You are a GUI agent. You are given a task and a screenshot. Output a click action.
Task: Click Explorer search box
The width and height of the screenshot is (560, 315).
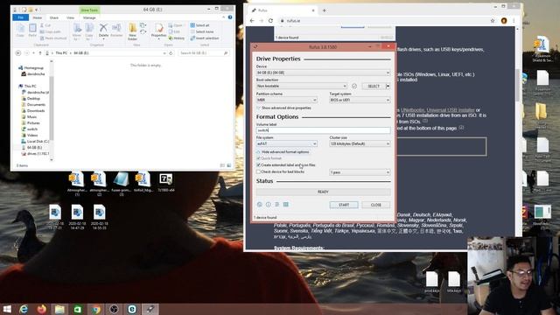tap(203, 52)
